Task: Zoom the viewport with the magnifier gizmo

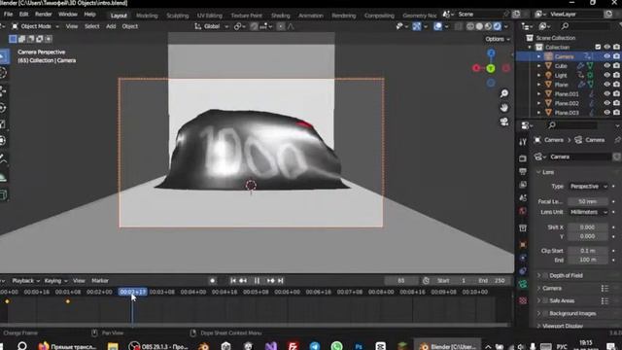Action: (504, 93)
